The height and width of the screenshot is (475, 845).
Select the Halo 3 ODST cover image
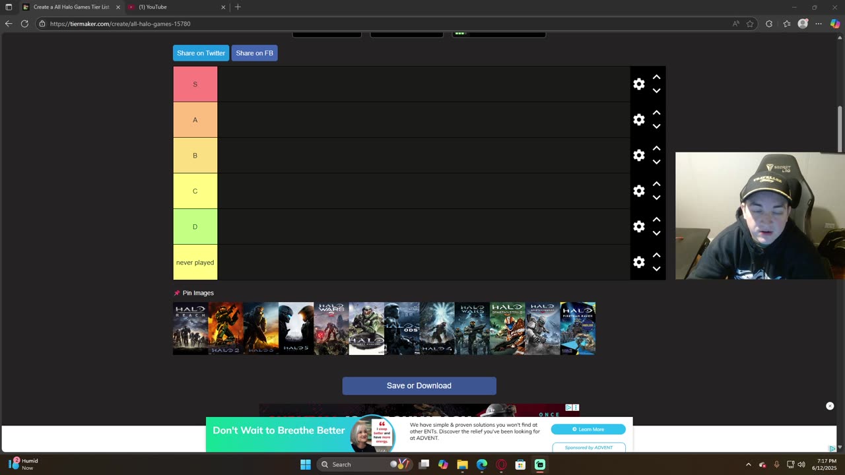[x=401, y=329]
